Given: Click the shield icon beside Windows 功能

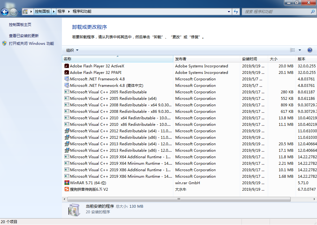Looking at the screenshot, I should pos(4,43).
